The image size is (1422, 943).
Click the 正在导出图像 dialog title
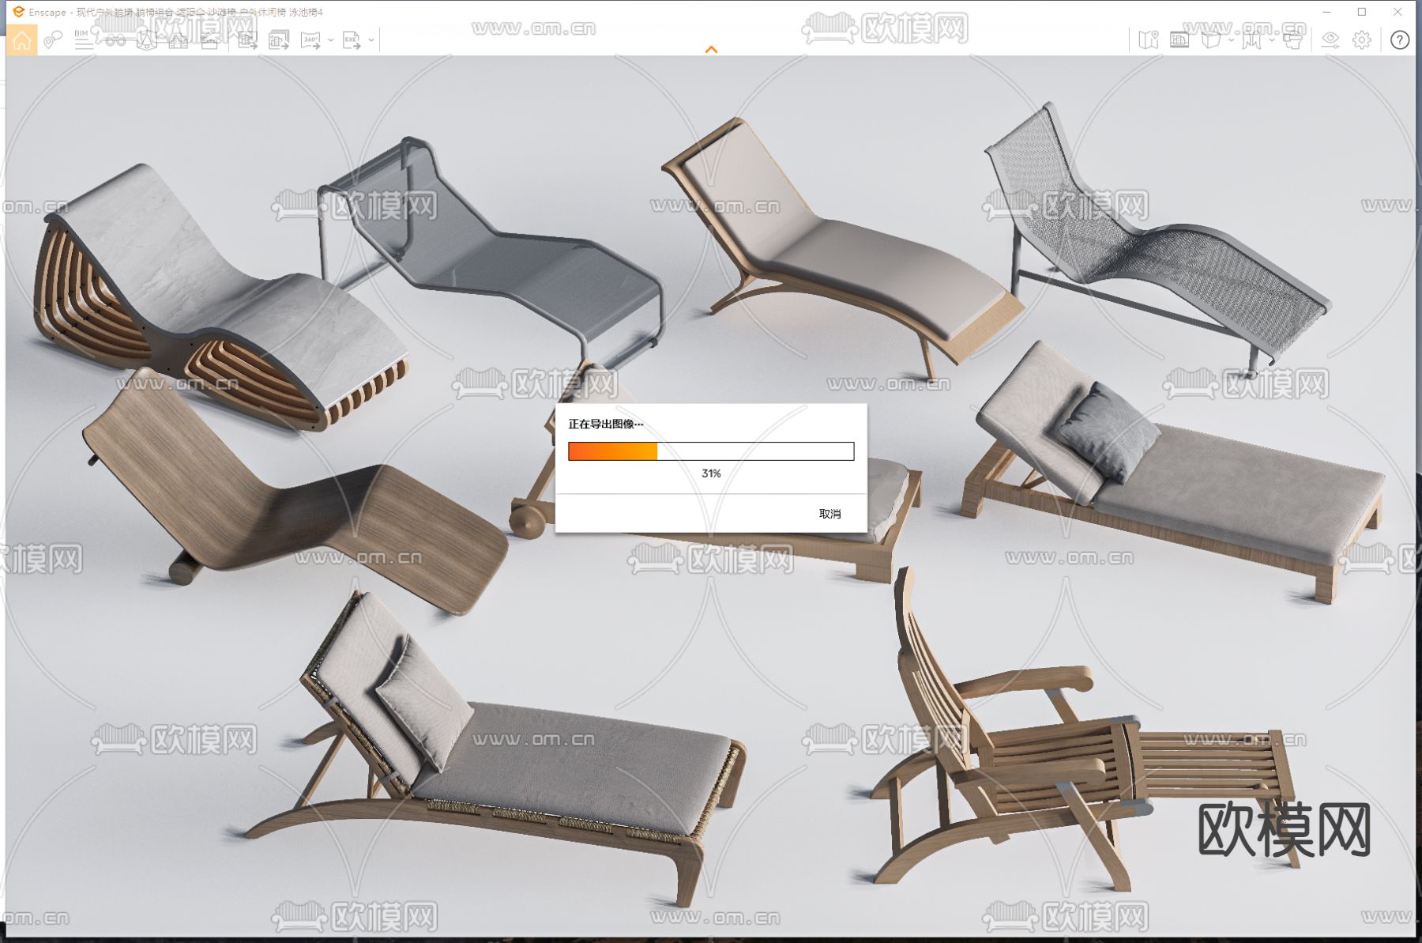click(x=605, y=424)
